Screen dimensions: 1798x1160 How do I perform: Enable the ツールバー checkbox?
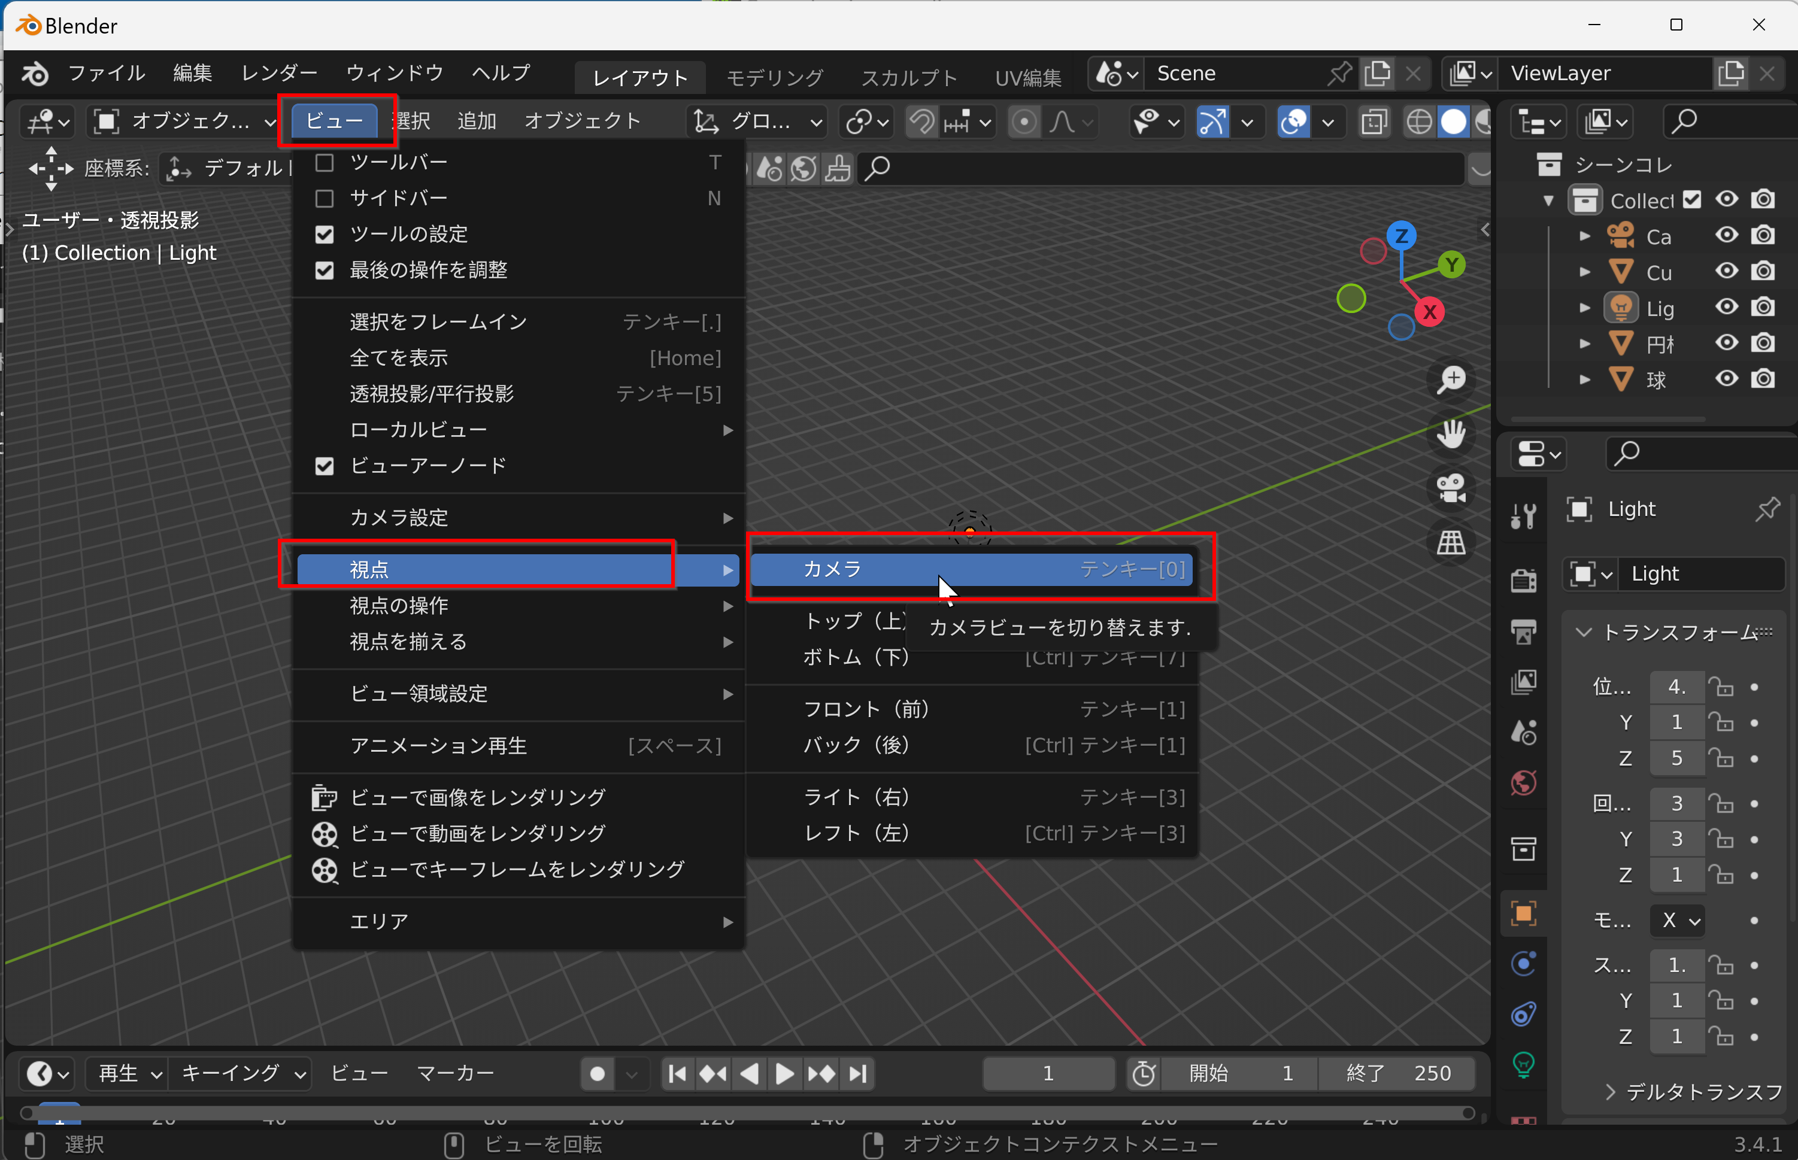(x=324, y=162)
